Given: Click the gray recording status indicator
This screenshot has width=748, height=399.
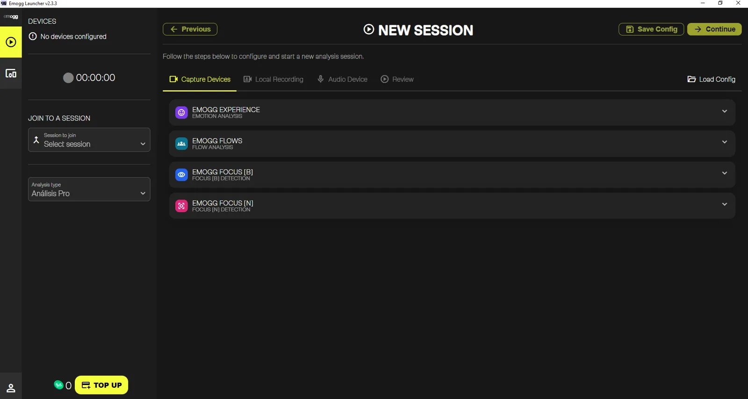Looking at the screenshot, I should pyautogui.click(x=68, y=78).
